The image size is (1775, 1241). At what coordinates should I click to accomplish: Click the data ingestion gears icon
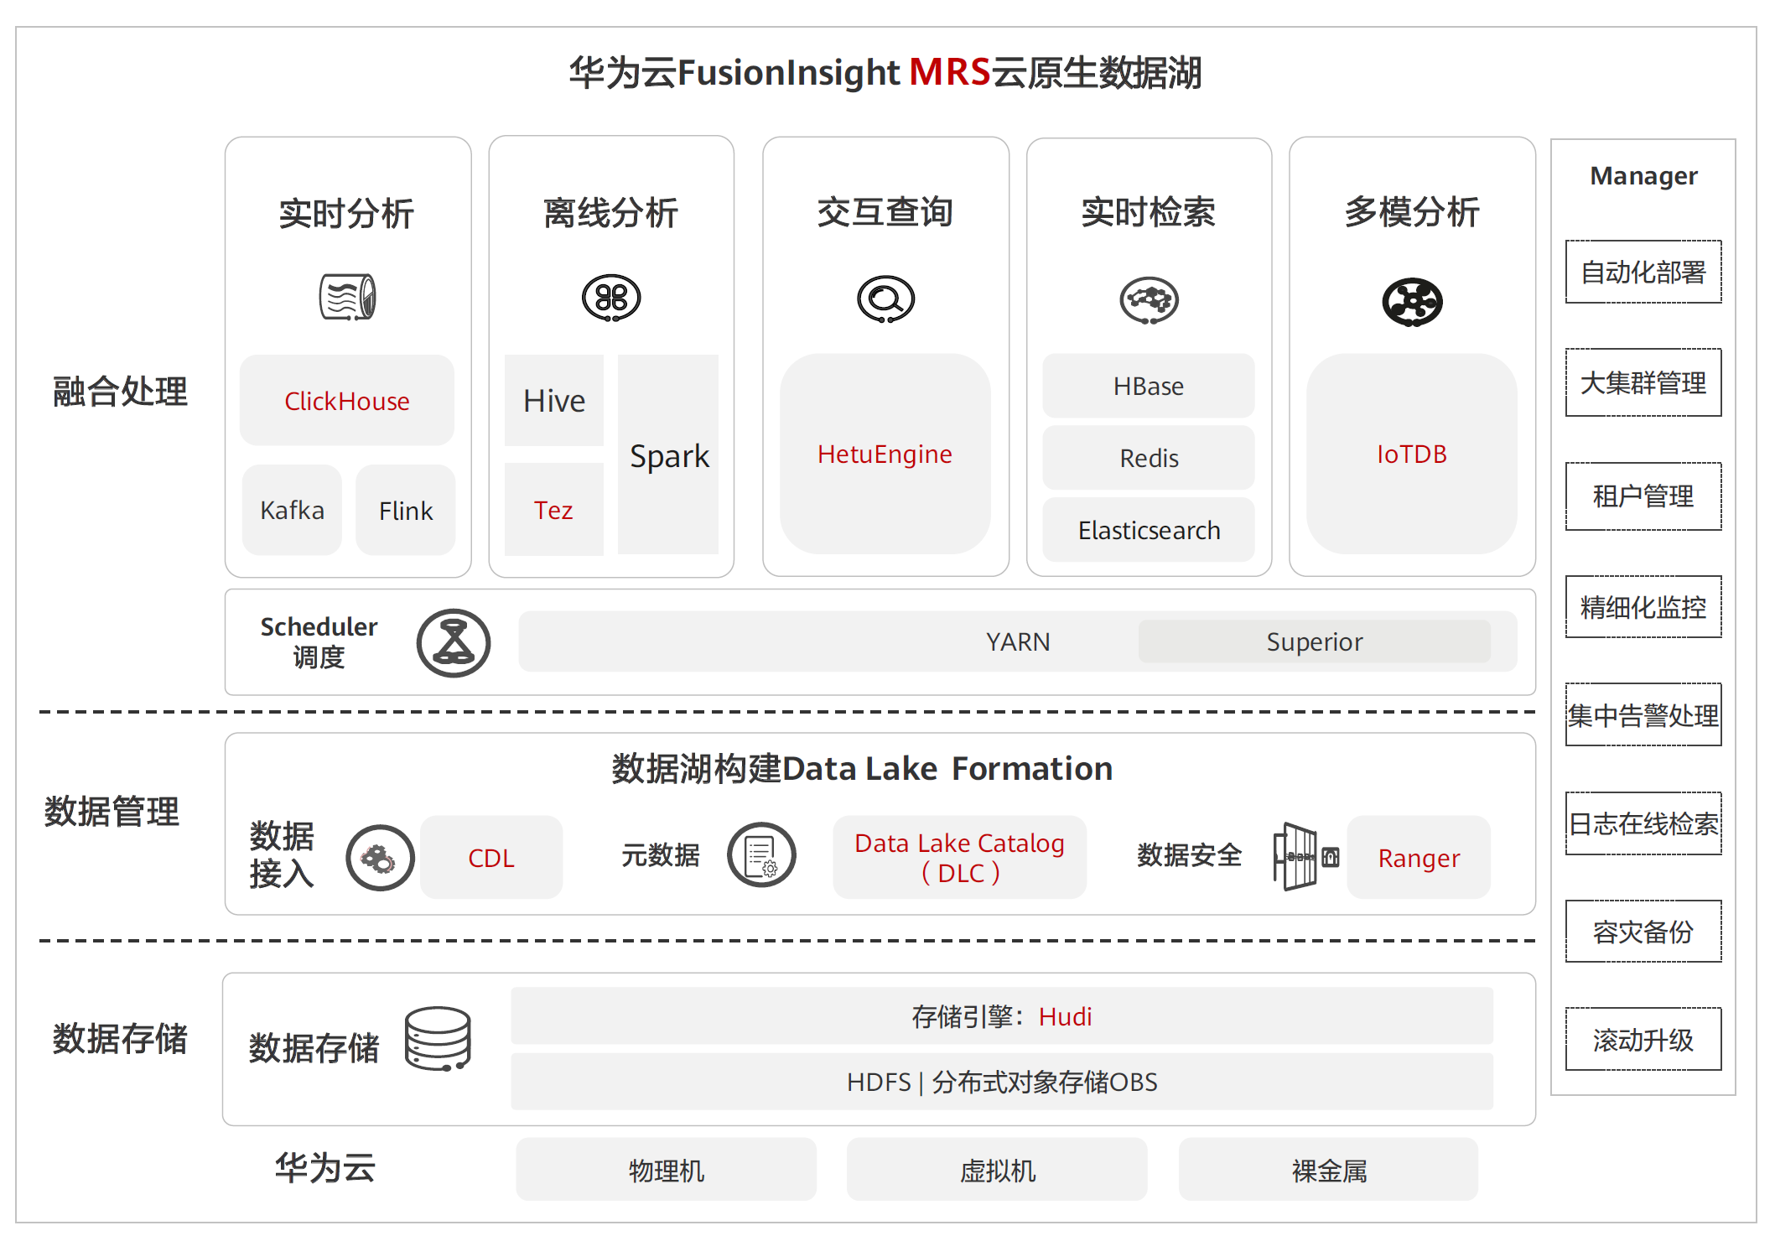[380, 858]
